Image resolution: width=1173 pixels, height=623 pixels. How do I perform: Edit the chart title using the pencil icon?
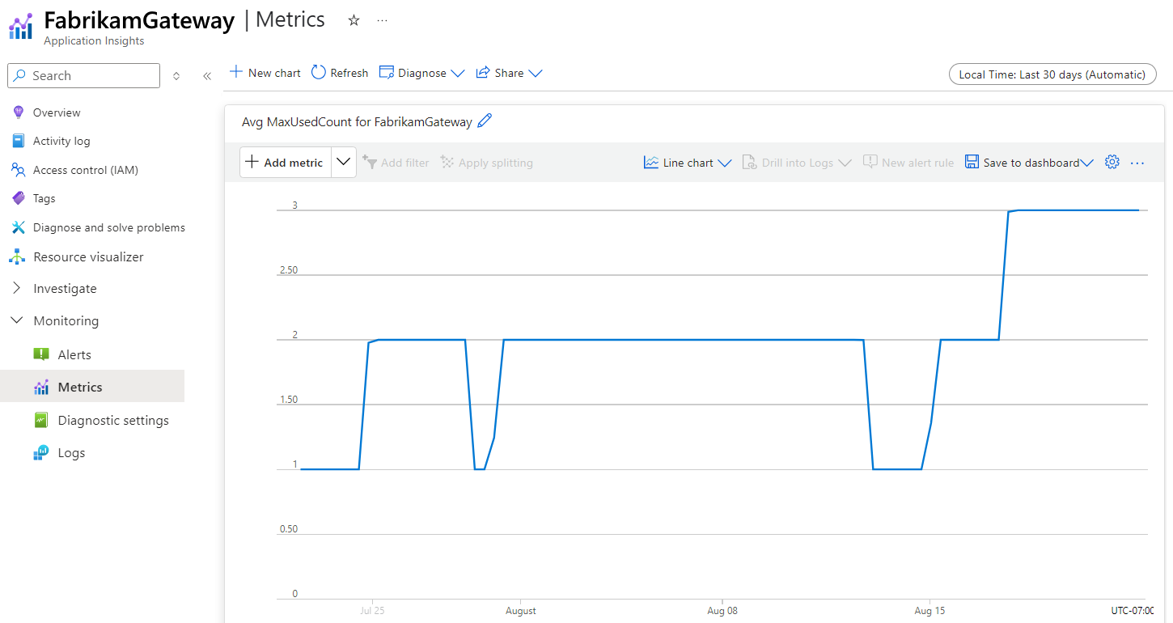pyautogui.click(x=485, y=121)
